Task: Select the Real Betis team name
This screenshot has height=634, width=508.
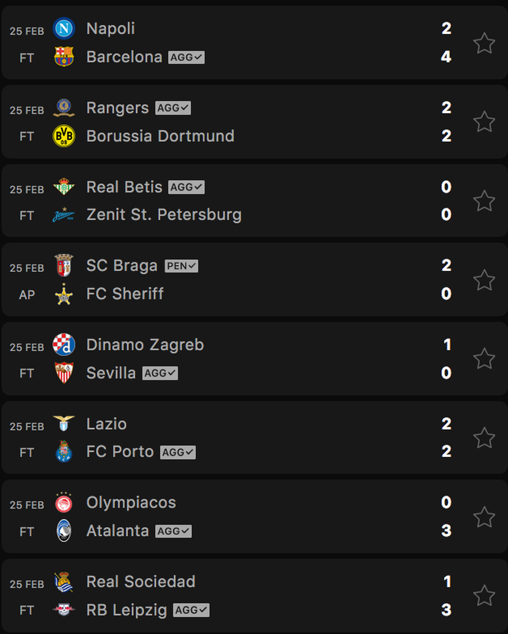Action: coord(124,186)
